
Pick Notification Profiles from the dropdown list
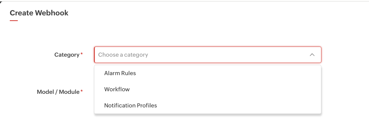131,105
